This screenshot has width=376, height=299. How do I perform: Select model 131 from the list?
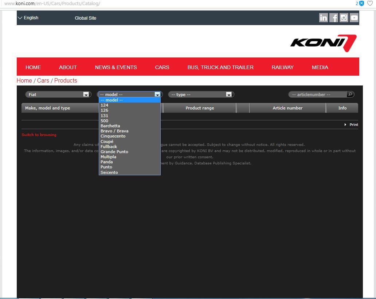pos(129,116)
